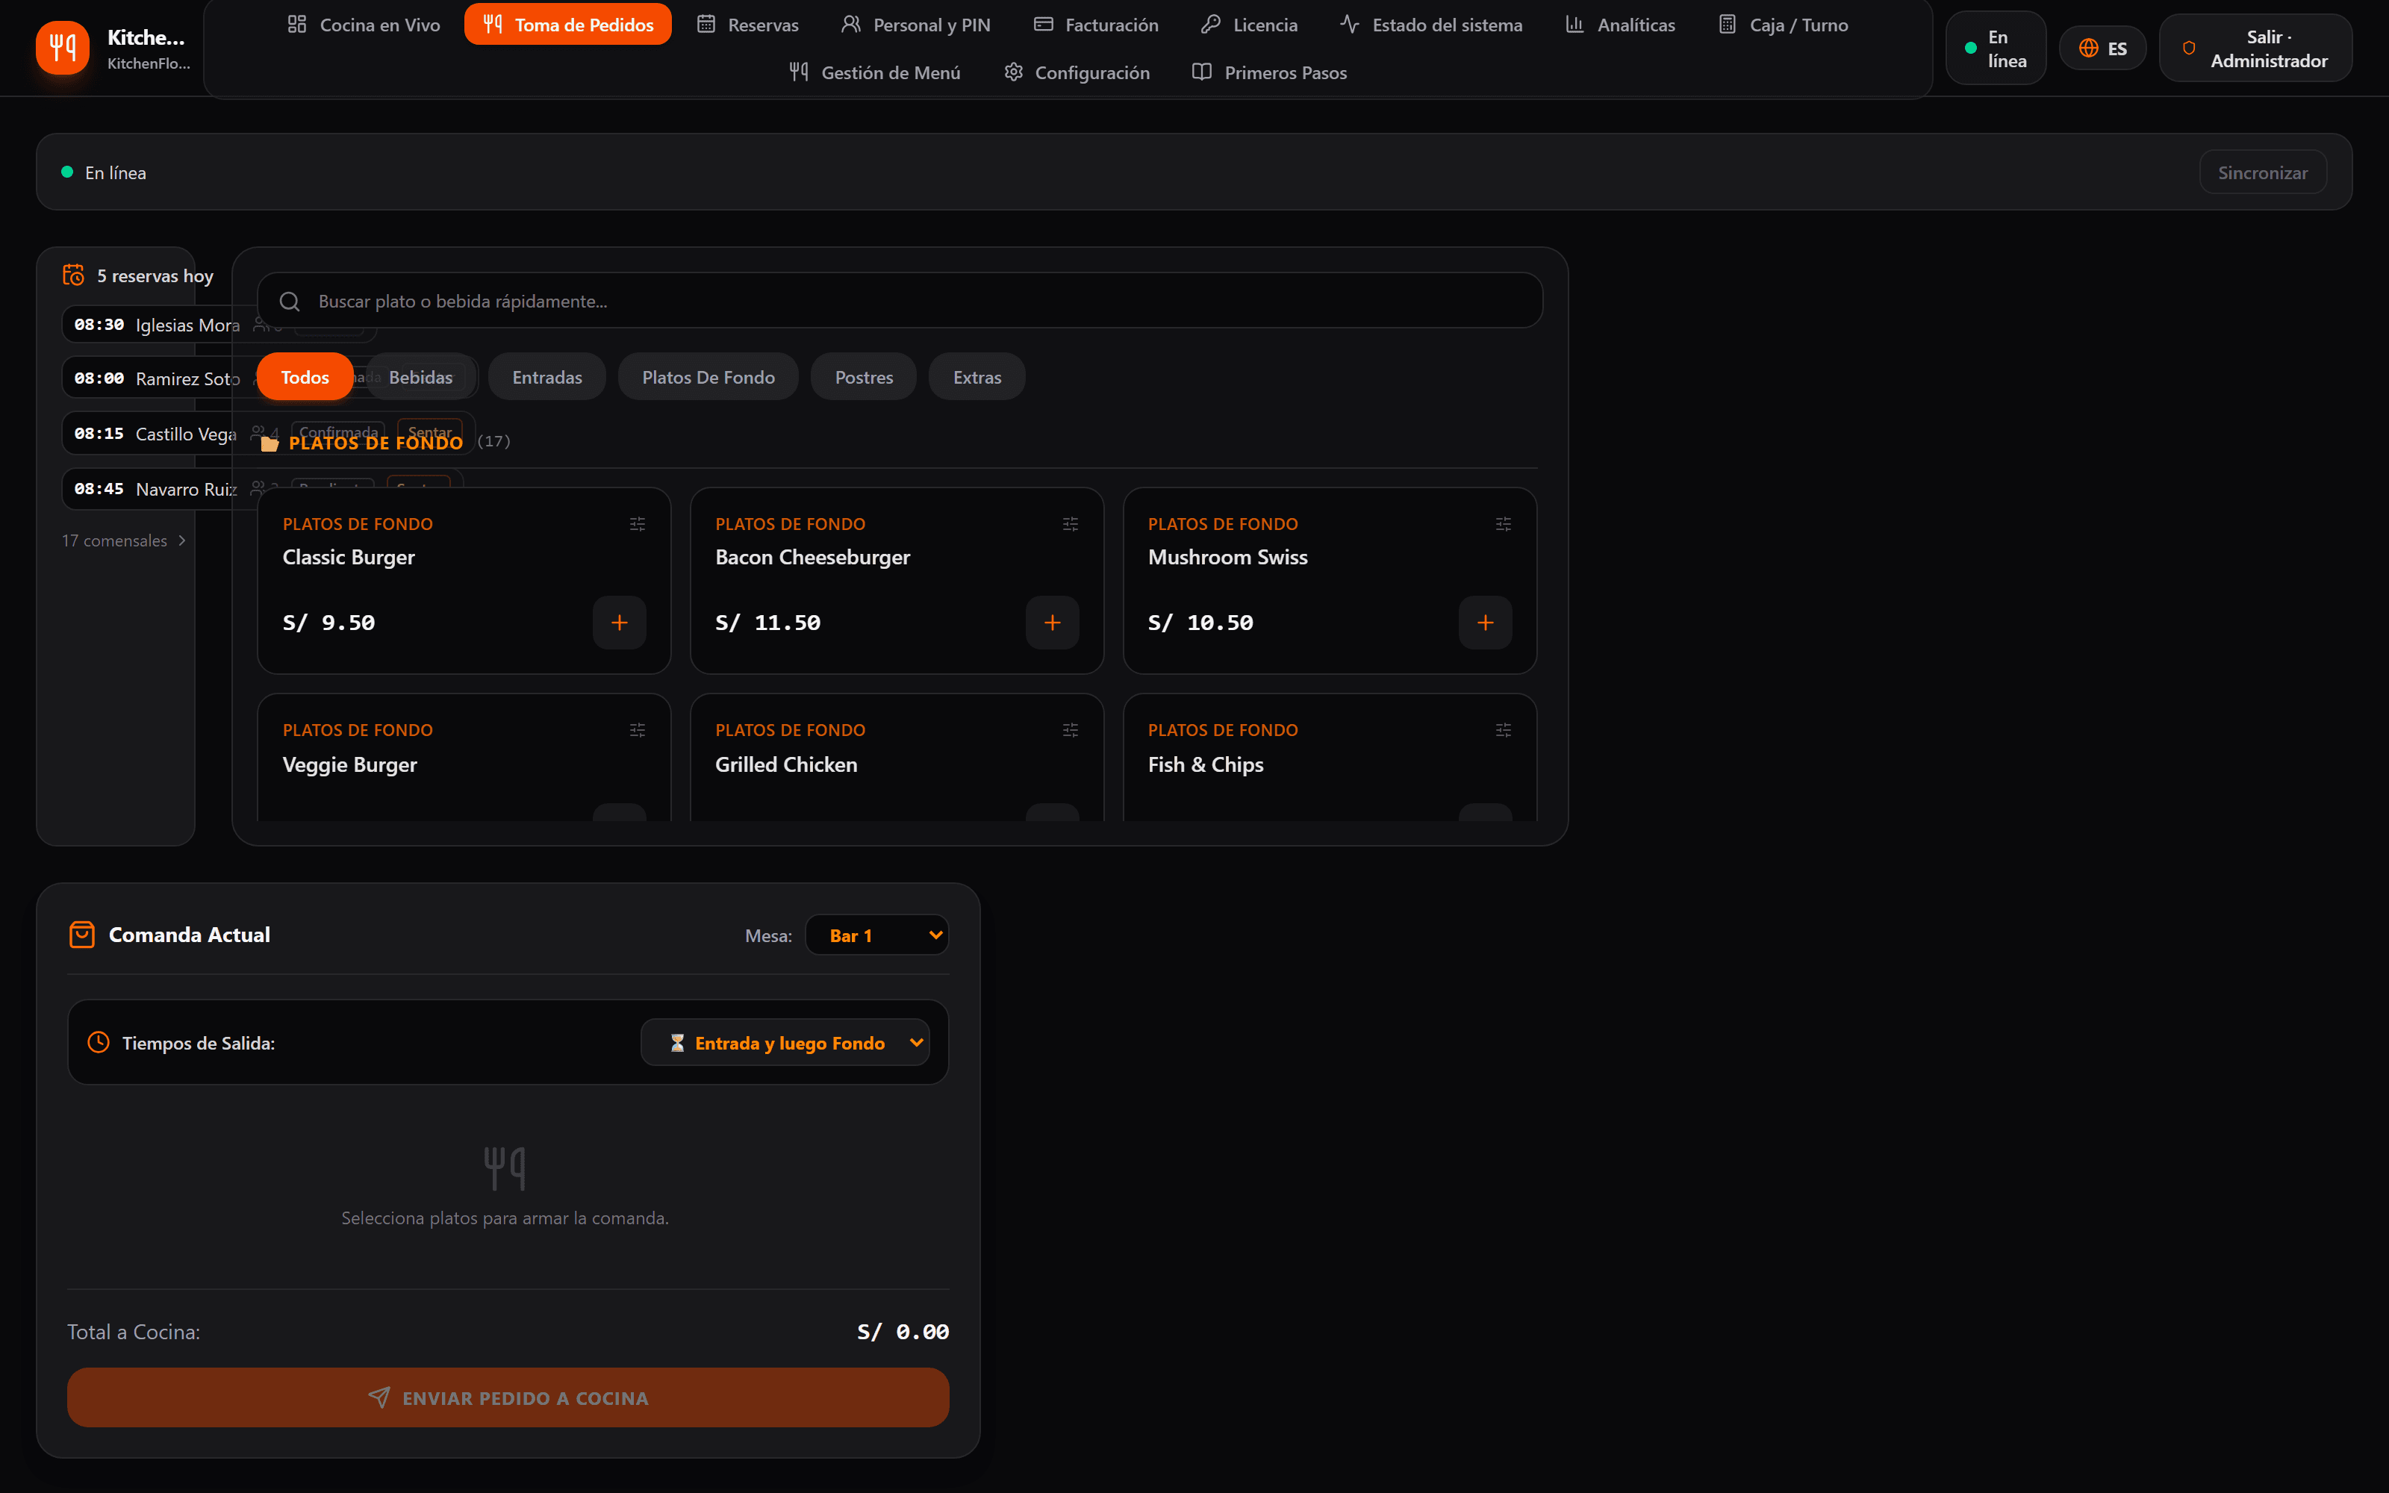Screen dimensions: 2389x1493
Task: Click the Sincronizar button
Action: 2263,172
